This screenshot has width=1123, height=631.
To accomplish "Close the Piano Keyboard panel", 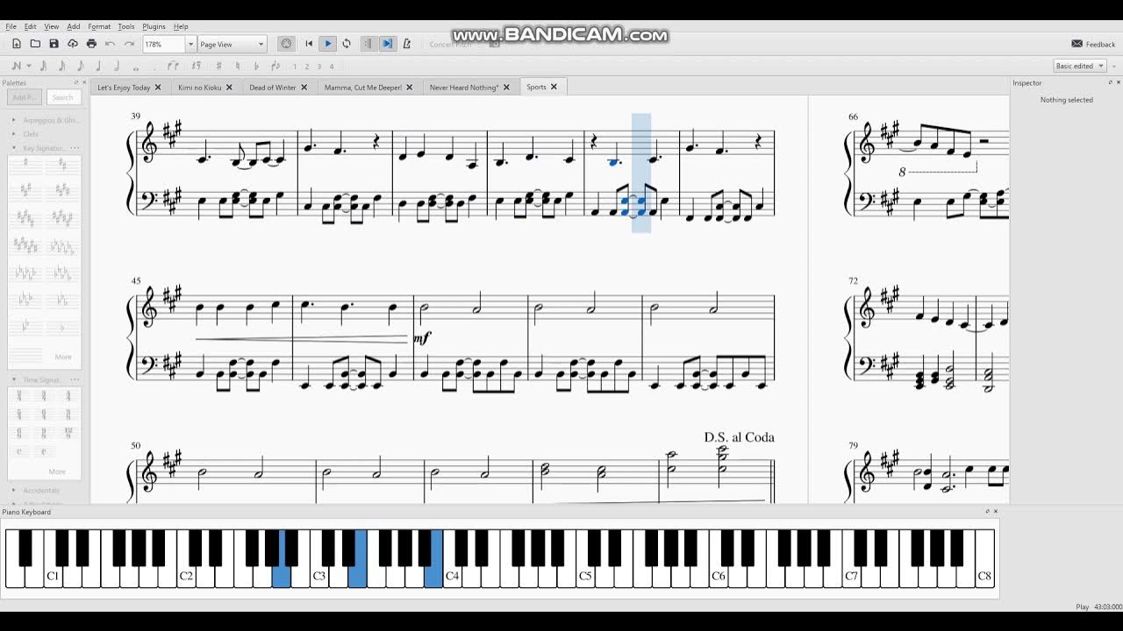I will pyautogui.click(x=996, y=511).
